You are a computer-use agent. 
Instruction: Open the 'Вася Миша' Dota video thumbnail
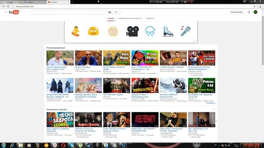117,58
